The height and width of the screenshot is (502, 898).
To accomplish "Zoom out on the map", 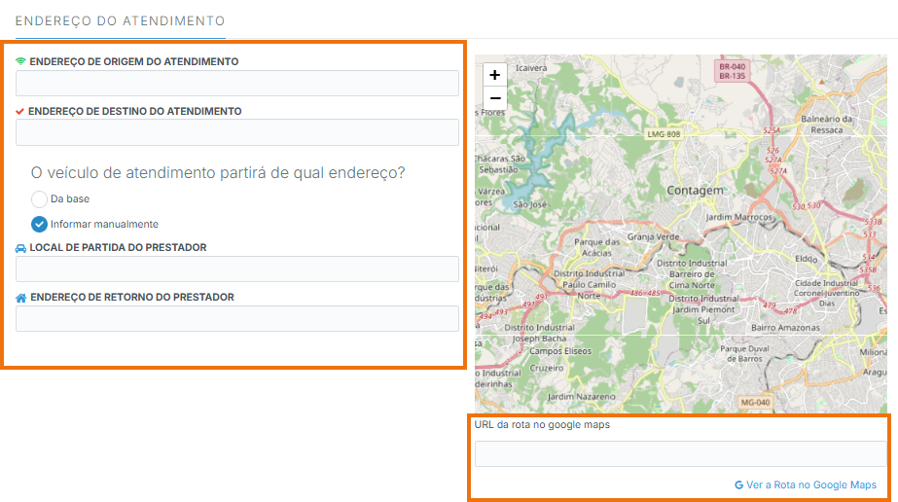I will (495, 98).
